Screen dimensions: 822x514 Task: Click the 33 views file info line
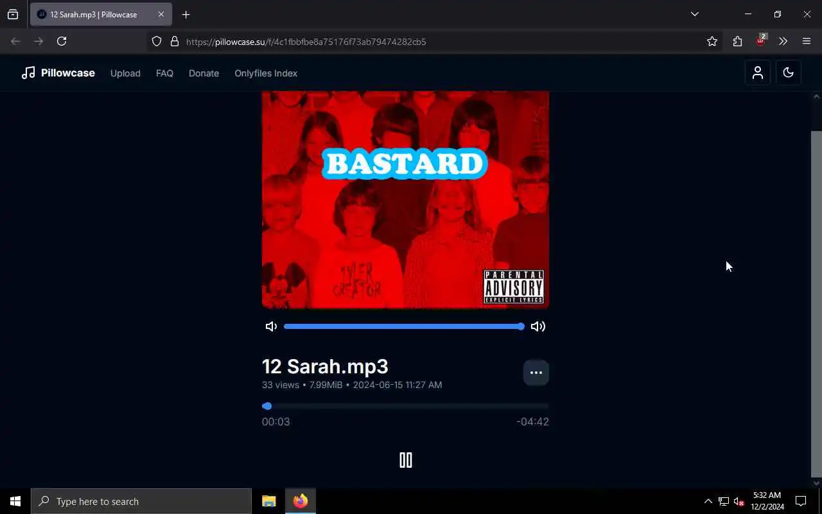[x=352, y=385]
